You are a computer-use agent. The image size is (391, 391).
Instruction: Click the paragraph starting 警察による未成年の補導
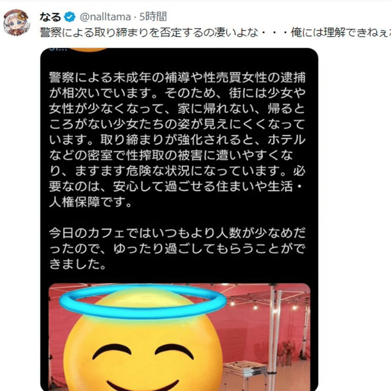[177, 140]
